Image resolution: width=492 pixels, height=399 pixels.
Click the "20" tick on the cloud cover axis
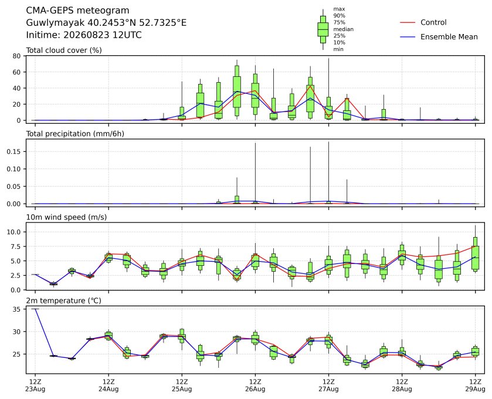[x=16, y=104]
